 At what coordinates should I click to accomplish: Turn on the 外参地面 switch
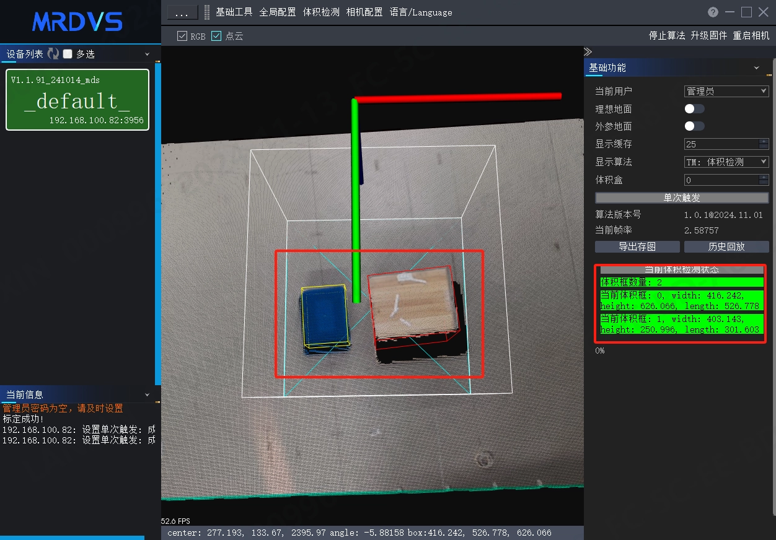pos(694,126)
